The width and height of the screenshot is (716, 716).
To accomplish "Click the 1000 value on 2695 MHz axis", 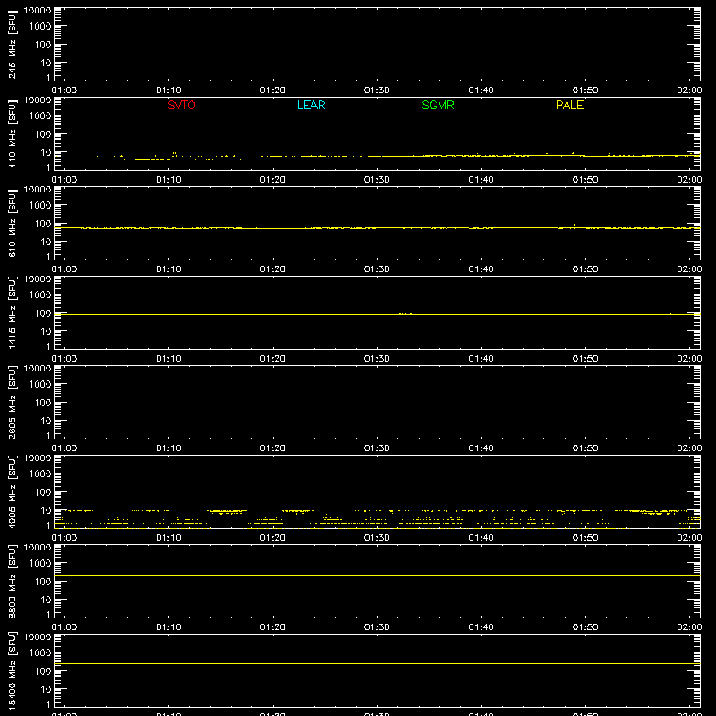I will tap(40, 385).
